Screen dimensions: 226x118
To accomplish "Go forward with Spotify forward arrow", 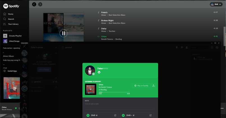I will (40, 4).
